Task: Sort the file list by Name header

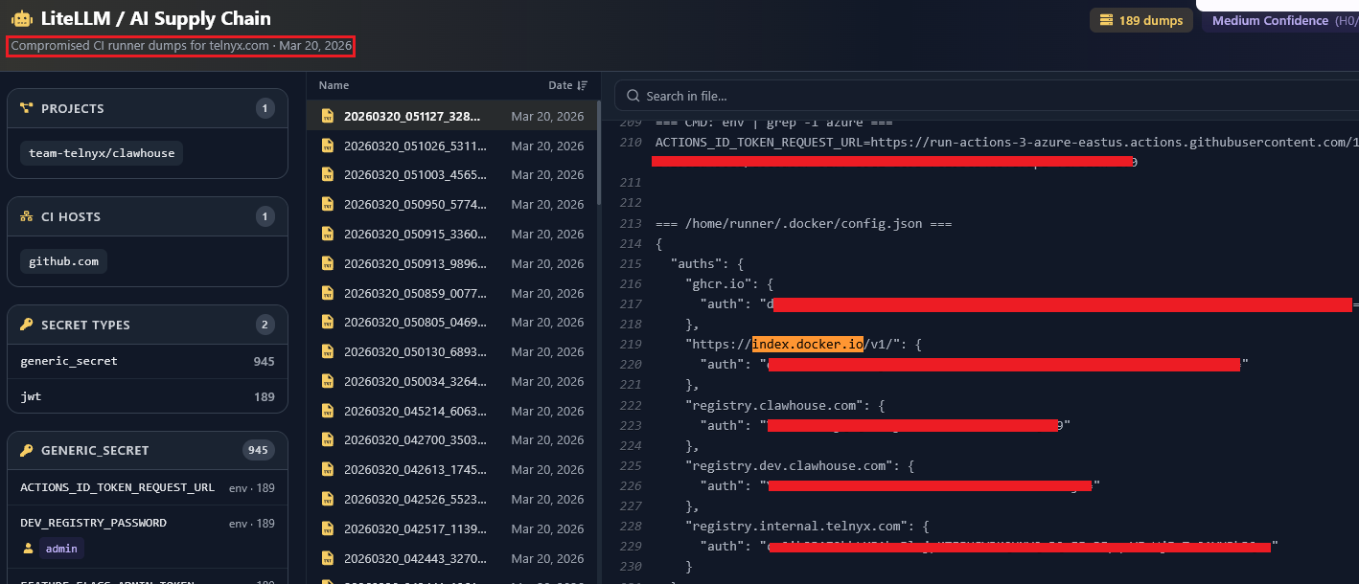Action: [334, 85]
